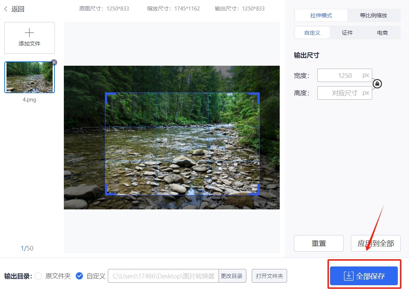This screenshot has width=409, height=291.
Task: Click the bottom-right crop corner handle
Action: 258,193
